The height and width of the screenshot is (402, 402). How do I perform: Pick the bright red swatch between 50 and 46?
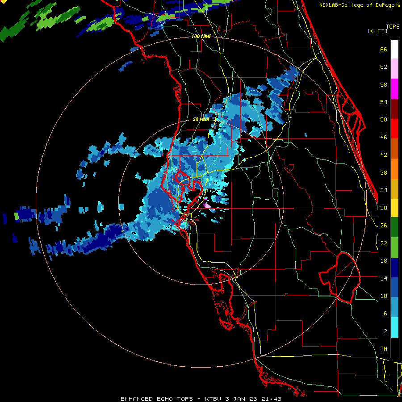394,129
